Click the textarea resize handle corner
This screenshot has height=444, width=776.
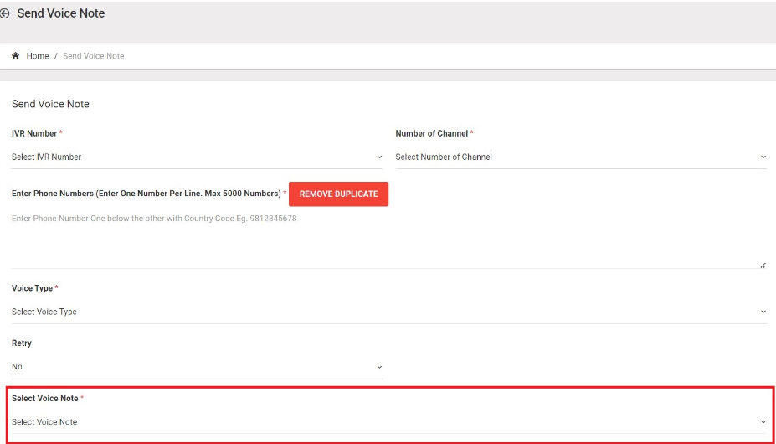point(763,266)
